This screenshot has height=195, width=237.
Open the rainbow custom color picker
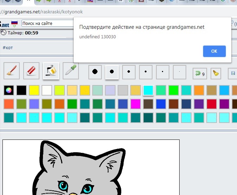click(9, 90)
